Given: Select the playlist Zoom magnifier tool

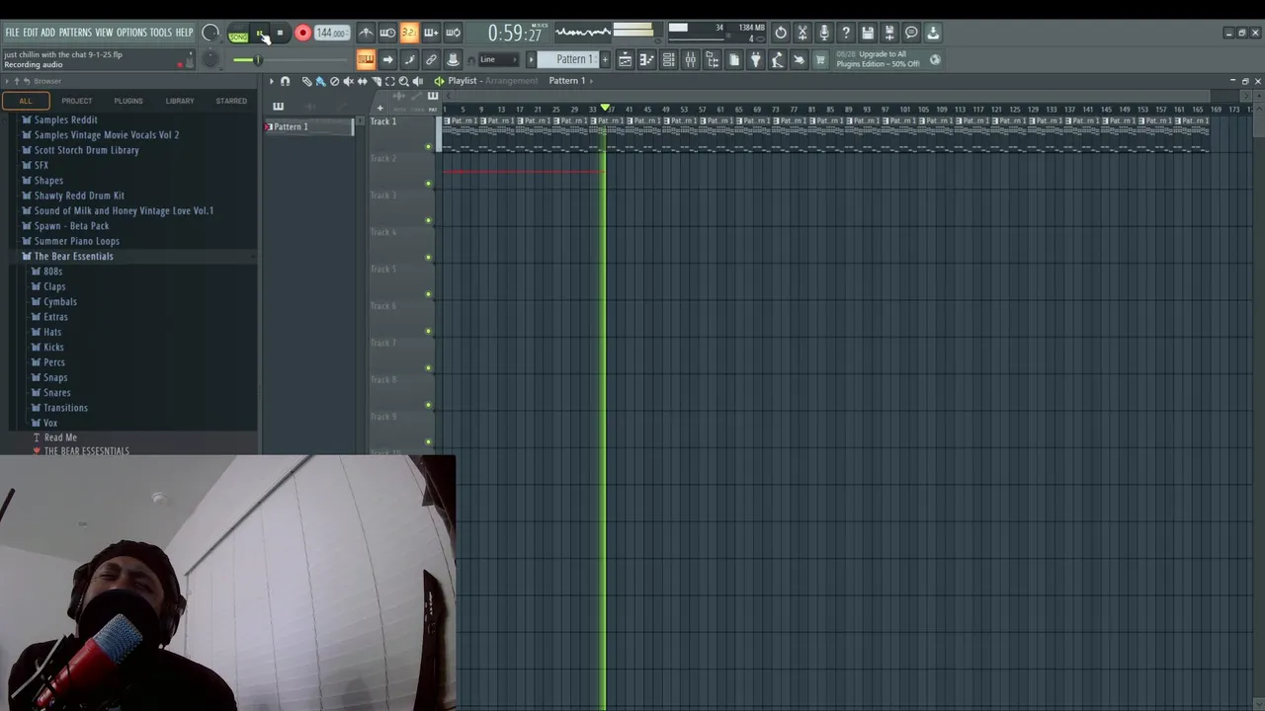Looking at the screenshot, I should tap(403, 81).
